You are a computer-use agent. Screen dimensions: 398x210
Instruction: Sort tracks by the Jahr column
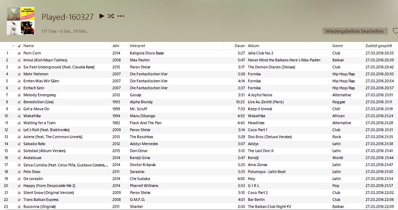(x=115, y=46)
